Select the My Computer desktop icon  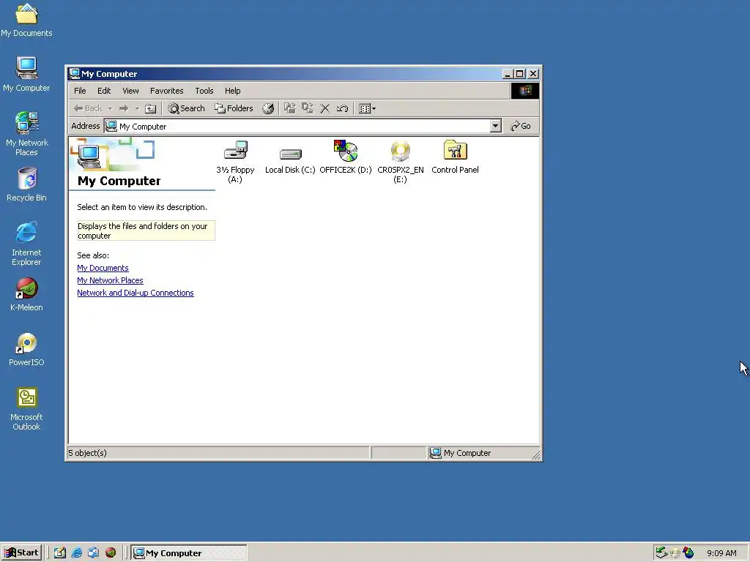pyautogui.click(x=26, y=74)
